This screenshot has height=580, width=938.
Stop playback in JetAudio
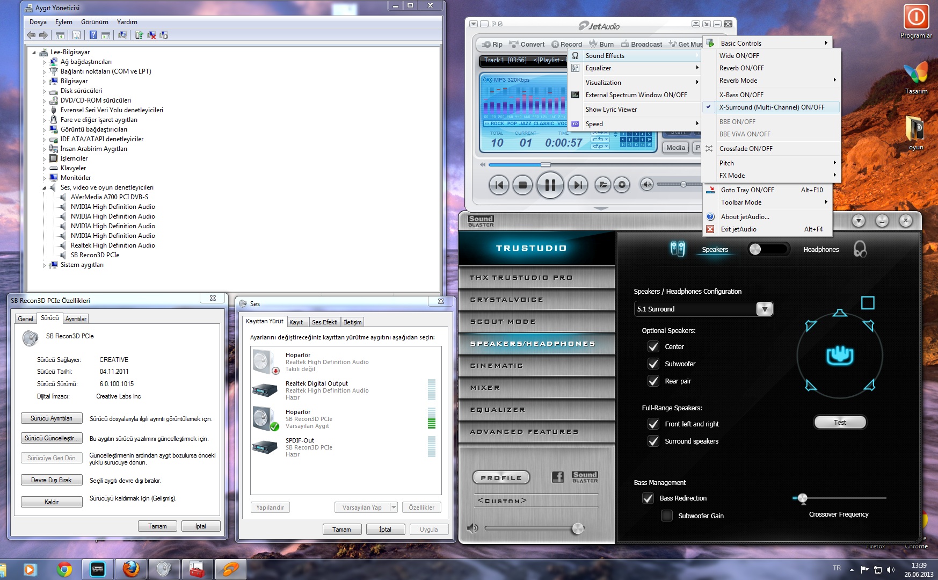[x=522, y=185]
